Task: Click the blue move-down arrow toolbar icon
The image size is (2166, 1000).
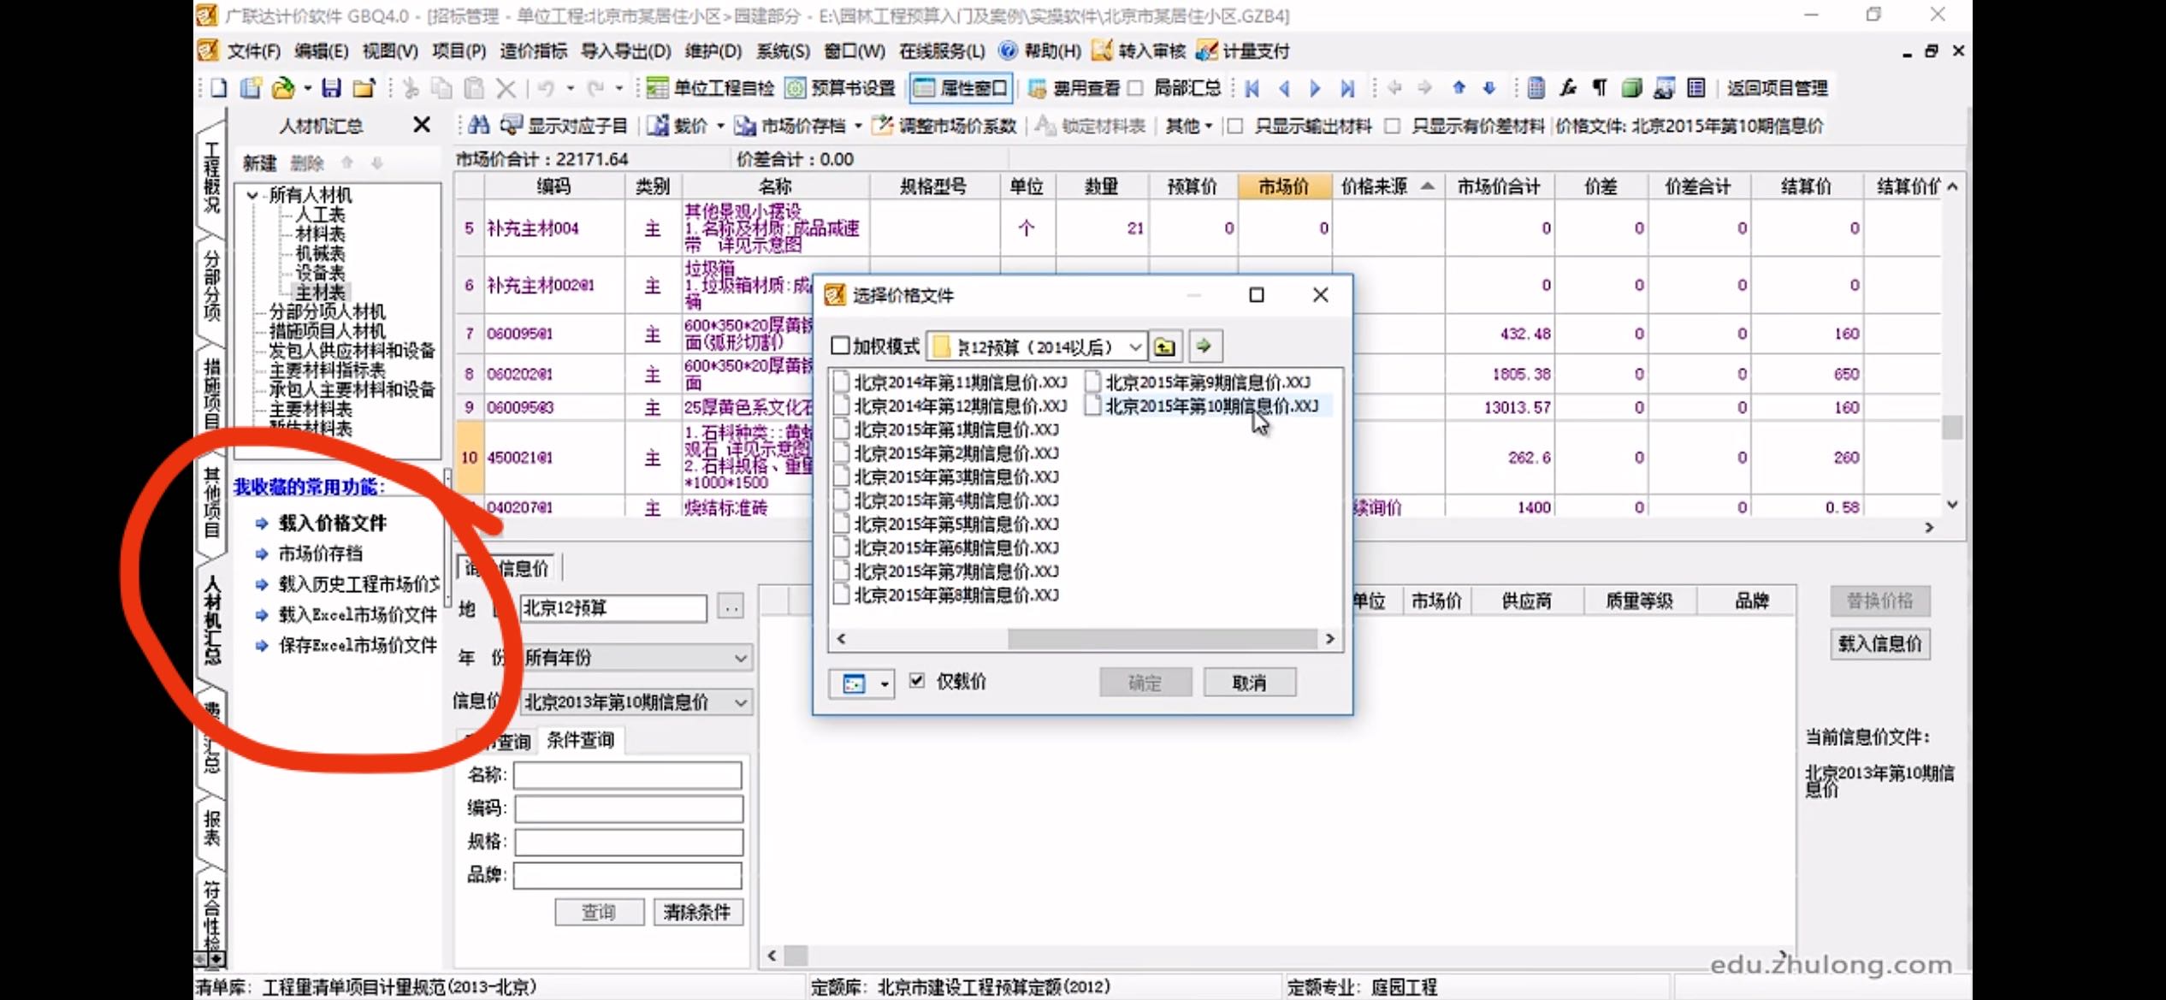Action: point(1489,87)
